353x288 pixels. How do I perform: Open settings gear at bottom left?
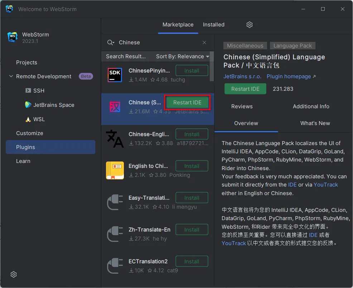pos(14,274)
